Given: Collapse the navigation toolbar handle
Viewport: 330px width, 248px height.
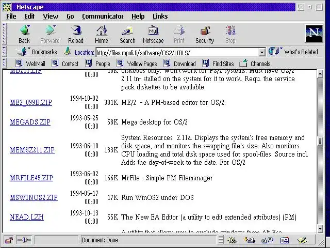Looking at the screenshot, I should pos(4,34).
